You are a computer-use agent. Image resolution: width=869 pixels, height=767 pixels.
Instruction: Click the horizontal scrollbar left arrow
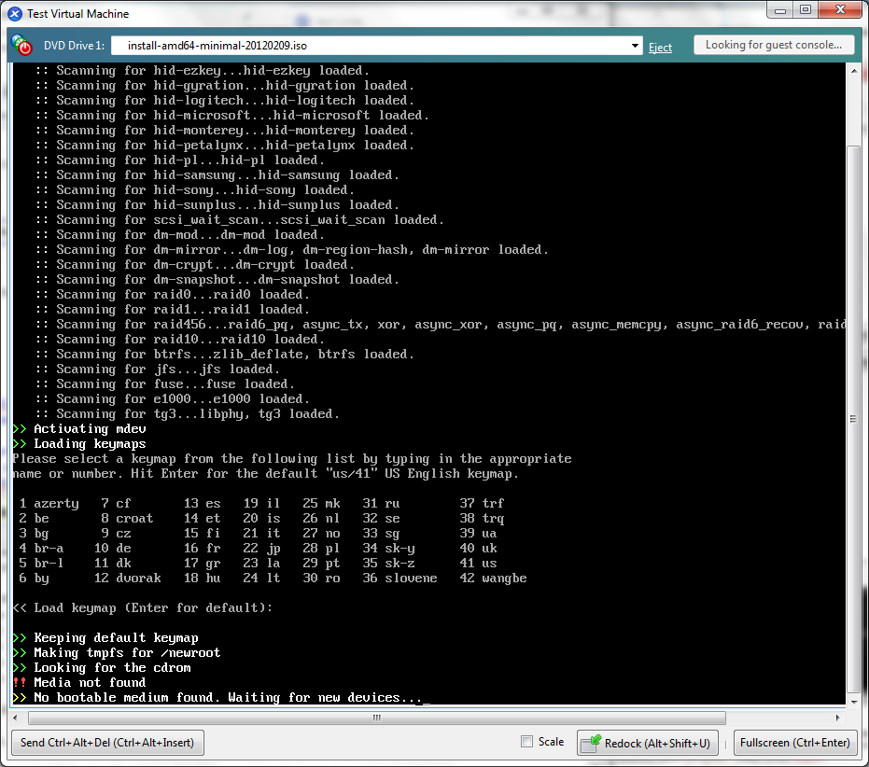pyautogui.click(x=20, y=718)
